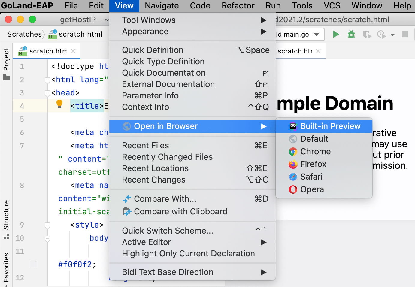Collapse the head element fold marker on line 3

click(47, 93)
